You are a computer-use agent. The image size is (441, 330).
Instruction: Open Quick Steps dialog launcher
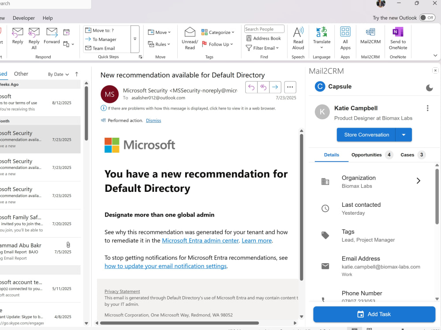[x=140, y=57]
